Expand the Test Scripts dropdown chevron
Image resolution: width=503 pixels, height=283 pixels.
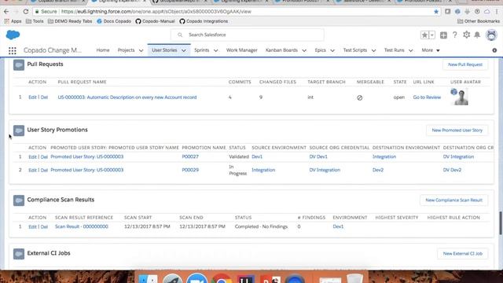[374, 50]
